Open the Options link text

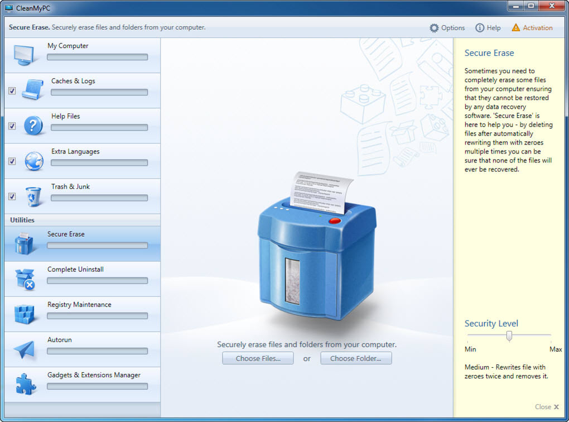coord(453,28)
